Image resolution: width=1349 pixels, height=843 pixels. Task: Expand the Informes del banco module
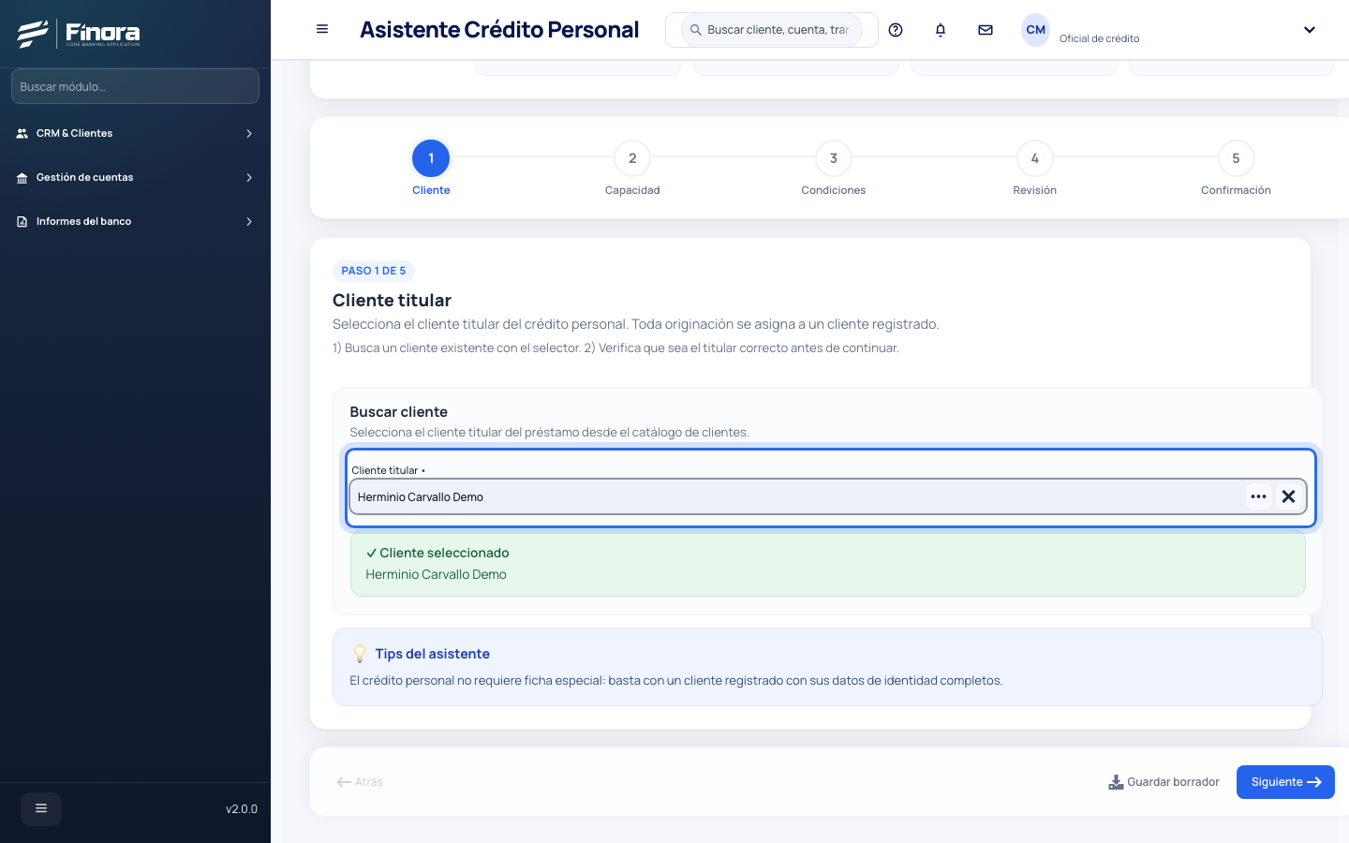pyautogui.click(x=135, y=222)
